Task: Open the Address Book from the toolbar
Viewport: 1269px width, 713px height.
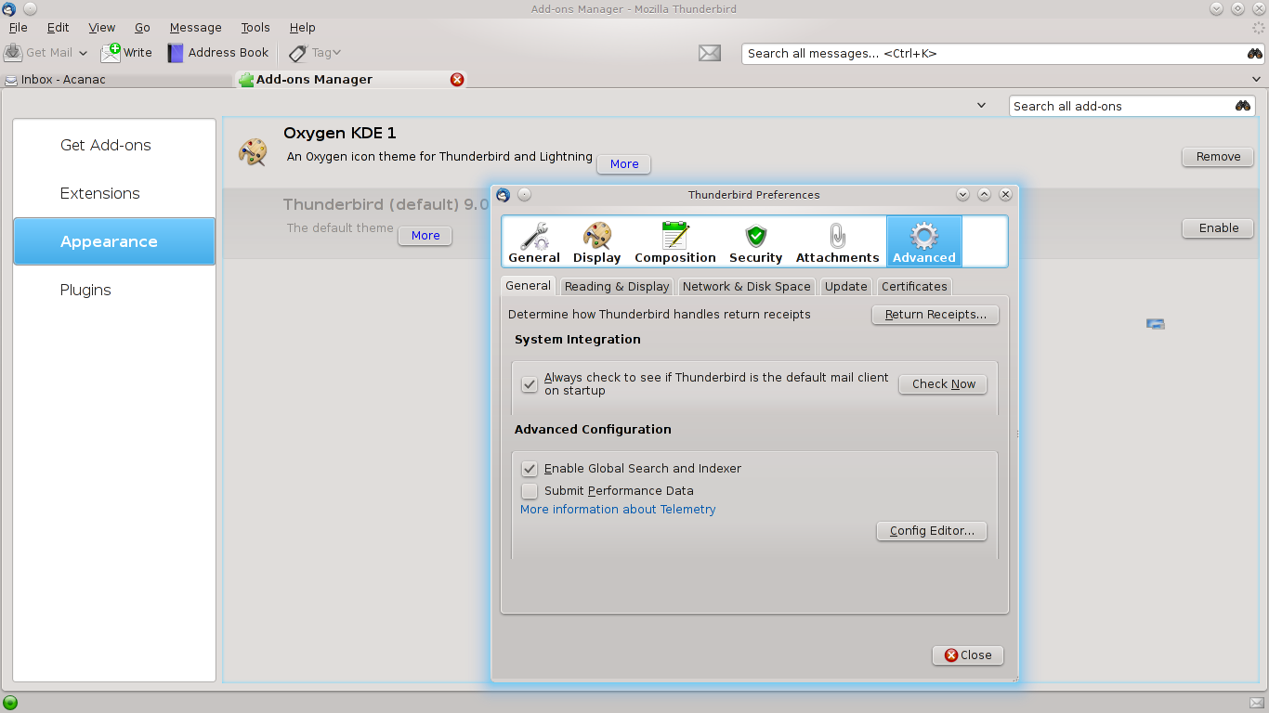Action: tap(218, 53)
